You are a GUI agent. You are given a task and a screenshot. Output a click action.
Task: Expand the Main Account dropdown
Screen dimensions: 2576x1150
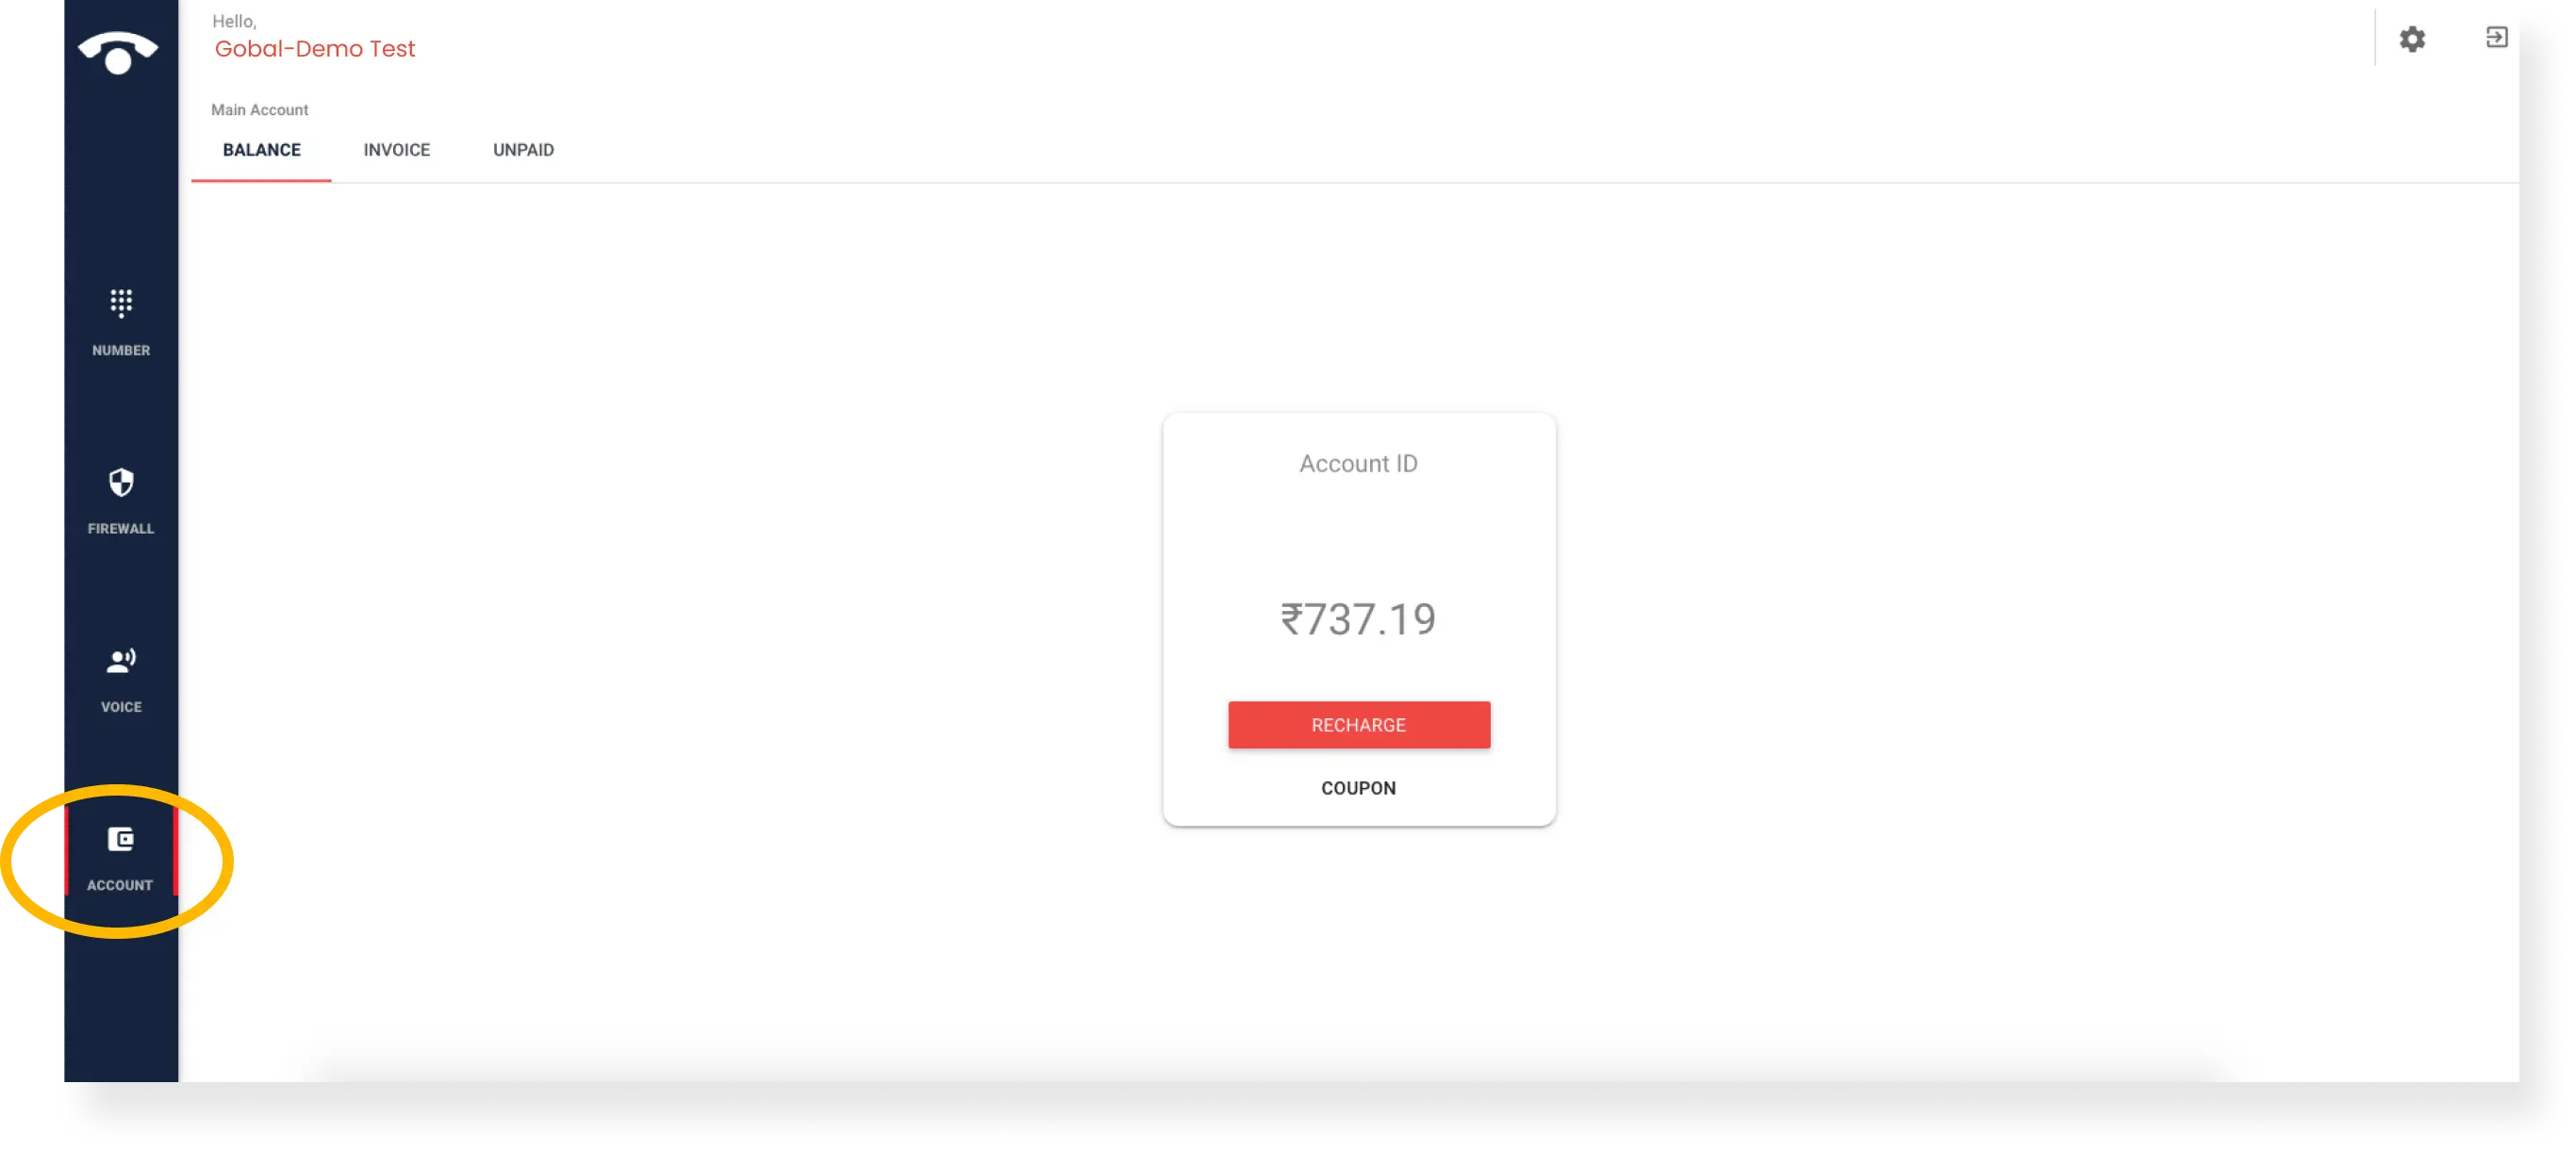[x=259, y=108]
